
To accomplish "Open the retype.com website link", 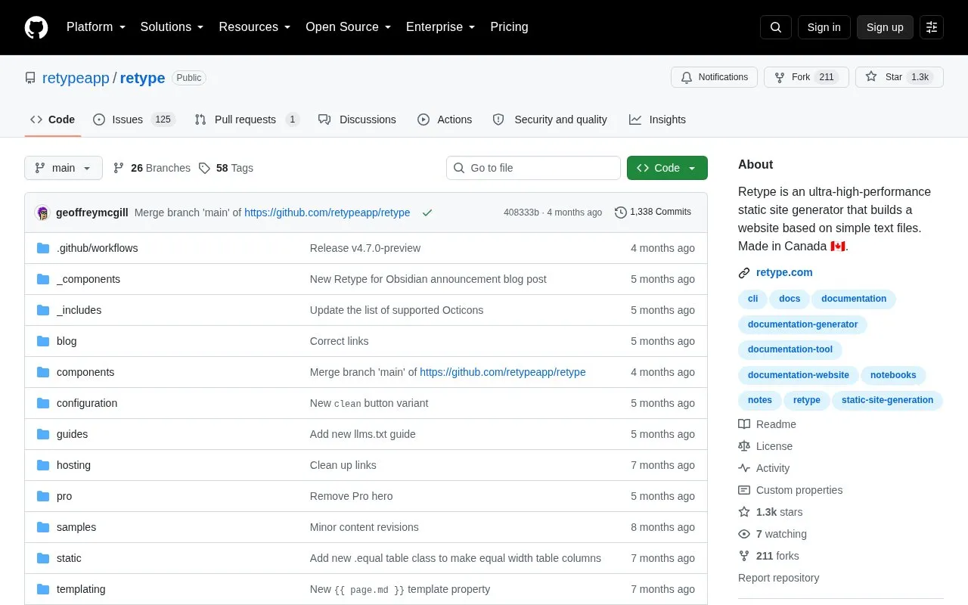I will pos(784,272).
